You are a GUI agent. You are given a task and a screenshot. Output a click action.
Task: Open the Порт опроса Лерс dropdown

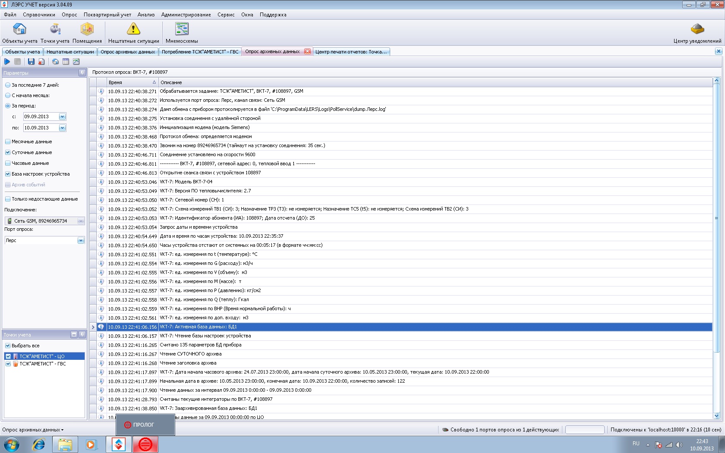click(x=81, y=240)
